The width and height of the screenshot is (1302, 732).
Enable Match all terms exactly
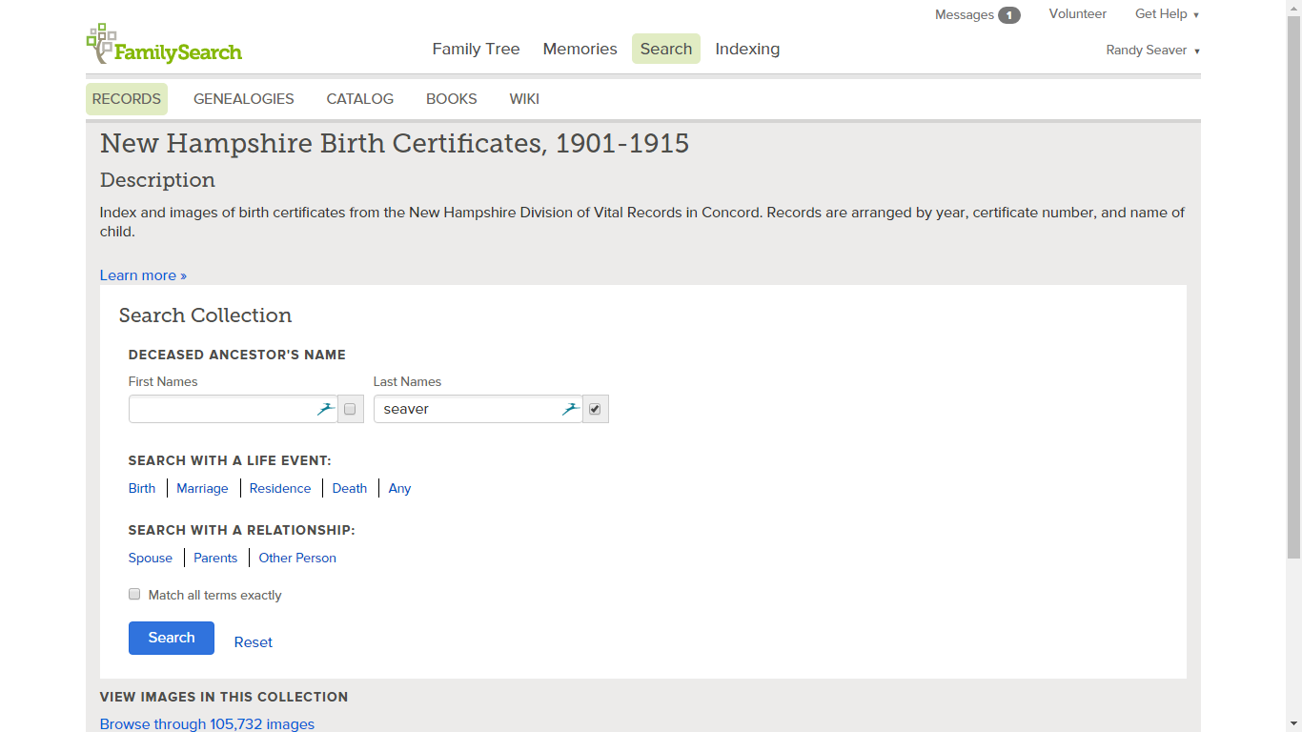coord(134,595)
